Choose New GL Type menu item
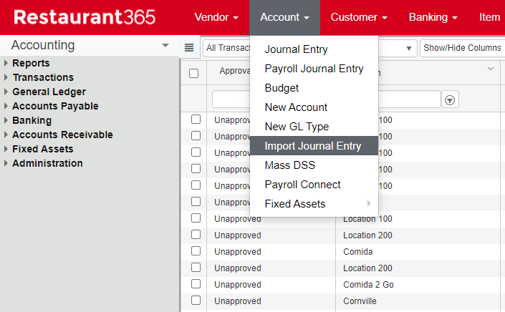 coord(314,127)
